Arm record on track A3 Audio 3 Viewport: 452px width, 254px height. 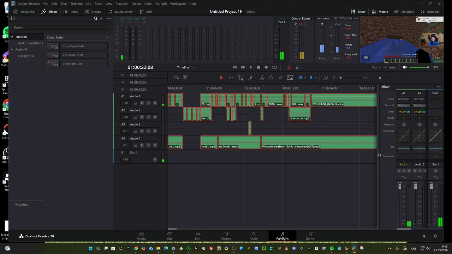coord(142,131)
